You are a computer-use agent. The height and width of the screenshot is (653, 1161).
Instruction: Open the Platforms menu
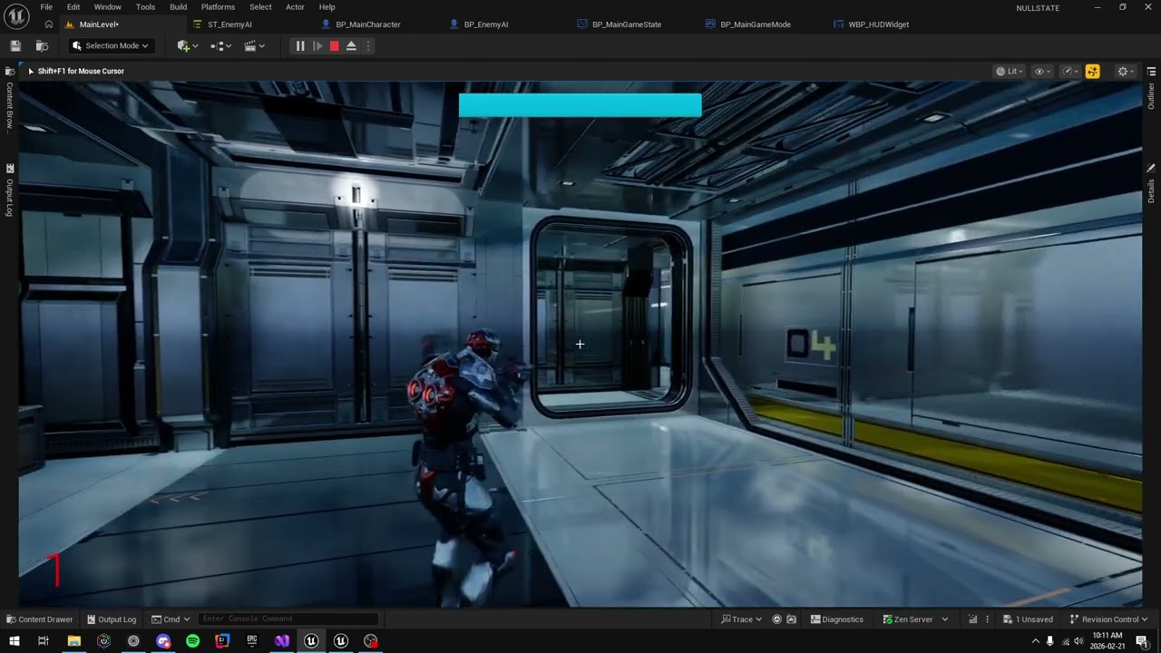tap(218, 7)
